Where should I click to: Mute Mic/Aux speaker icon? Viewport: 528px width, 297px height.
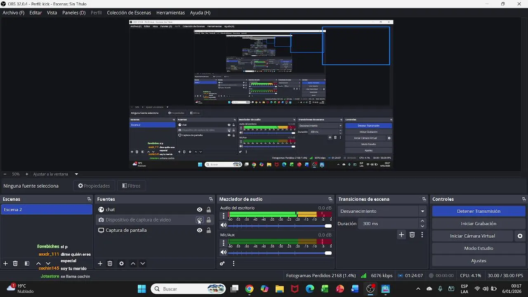click(224, 252)
